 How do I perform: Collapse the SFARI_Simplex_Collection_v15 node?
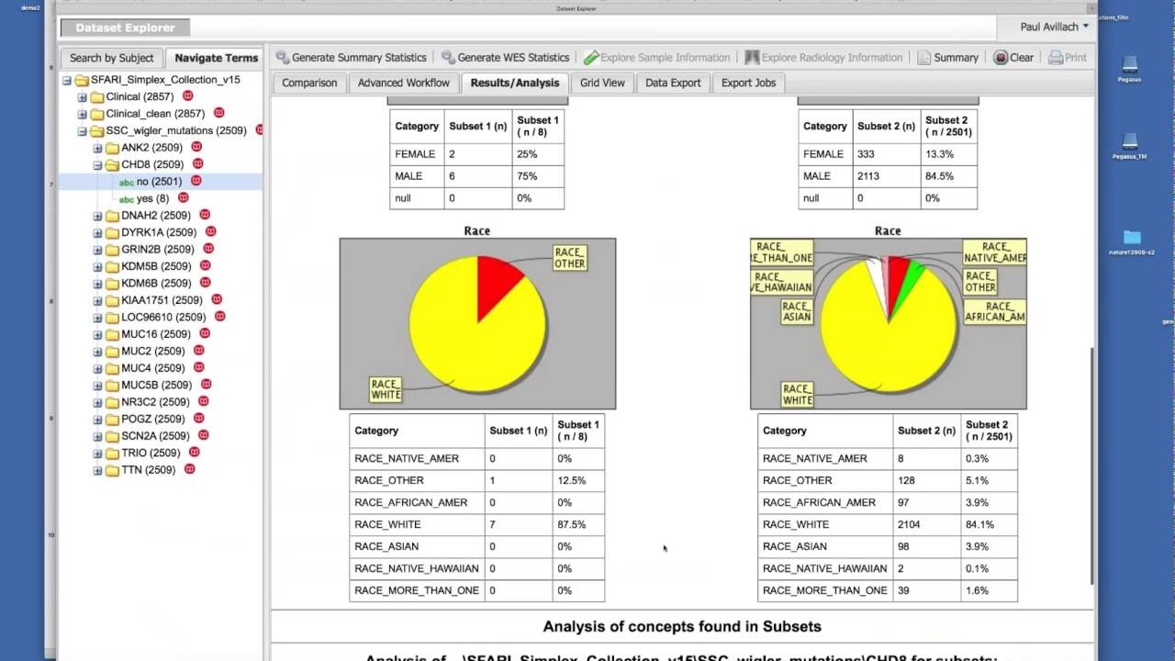click(67, 80)
